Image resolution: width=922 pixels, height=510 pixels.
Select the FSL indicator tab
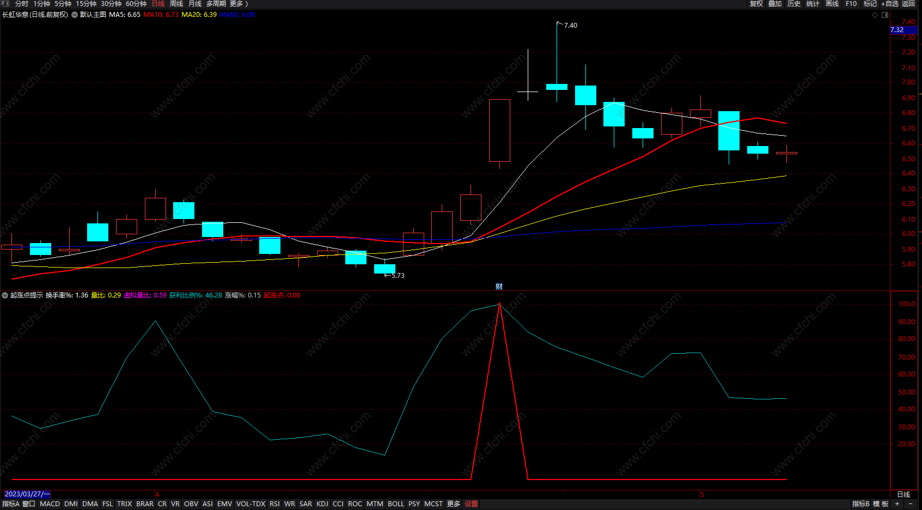(108, 504)
